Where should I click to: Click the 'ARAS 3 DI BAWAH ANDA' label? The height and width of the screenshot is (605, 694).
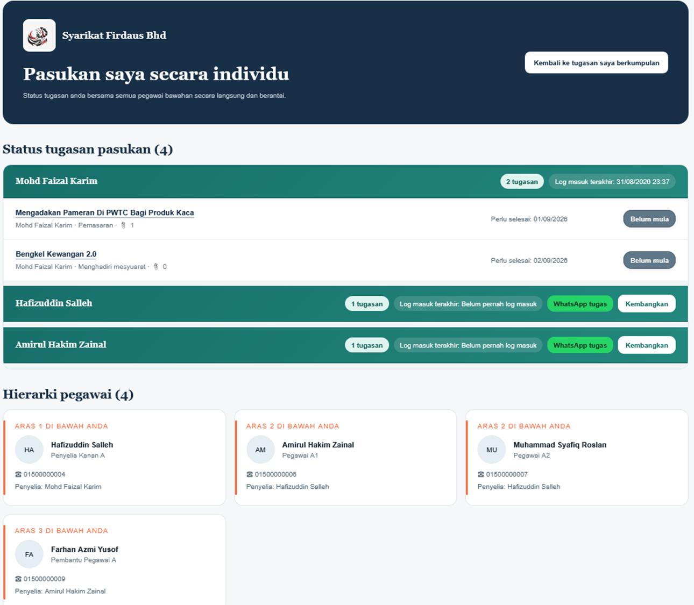[61, 530]
